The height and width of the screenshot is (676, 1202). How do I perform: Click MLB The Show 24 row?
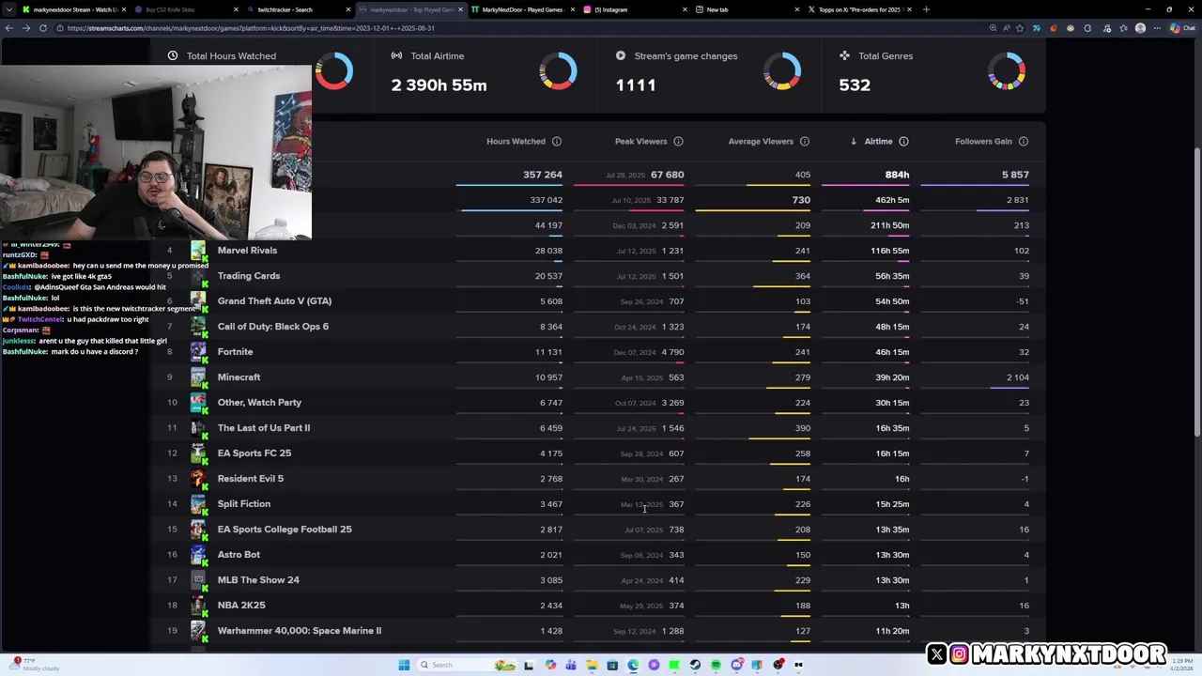597,580
